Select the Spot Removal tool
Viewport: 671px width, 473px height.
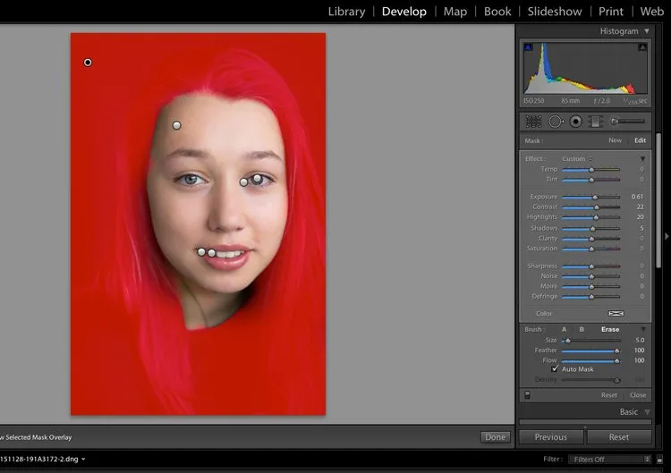point(556,121)
